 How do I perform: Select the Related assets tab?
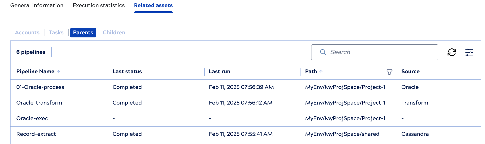coord(153,5)
